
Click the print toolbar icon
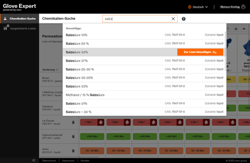(x=244, y=29)
